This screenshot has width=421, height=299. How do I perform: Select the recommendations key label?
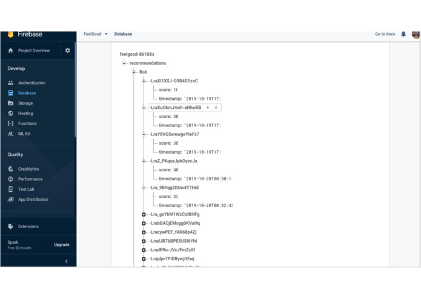click(148, 63)
